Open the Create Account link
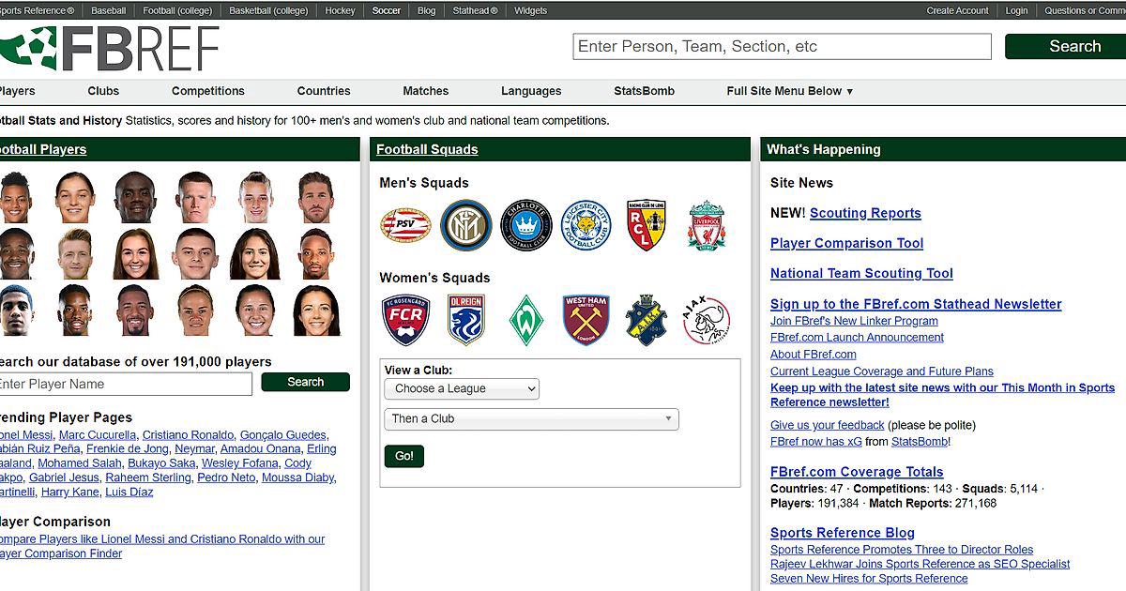Image resolution: width=1126 pixels, height=591 pixels. pos(958,10)
